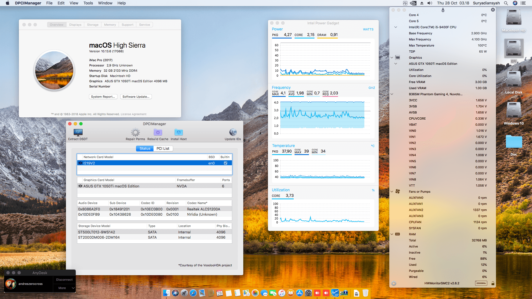Viewport: 532px width, 299px height.
Task: Open Photos icon in the dock
Action: pos(255,293)
